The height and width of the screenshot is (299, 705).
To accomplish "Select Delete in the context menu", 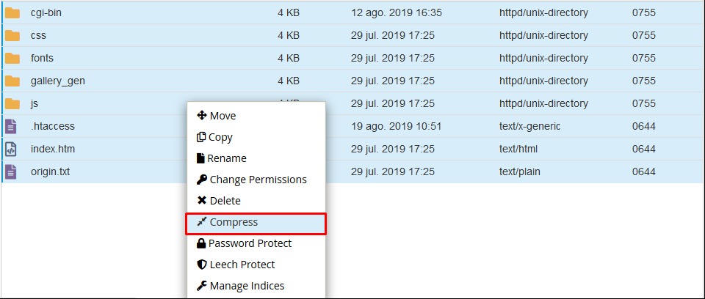I will pos(225,201).
